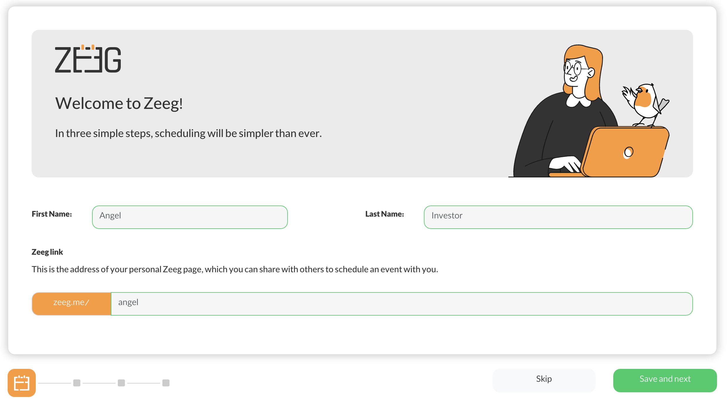Select the First Name input containing Angel

tap(189, 217)
